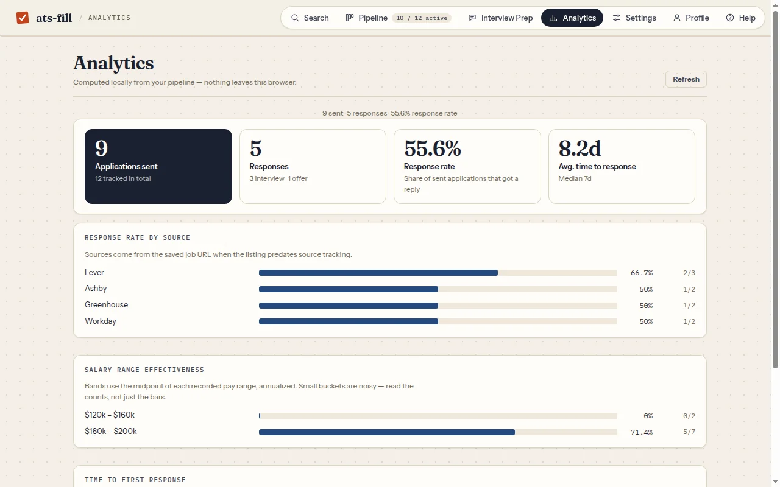
Task: Click the Help question-mark icon
Action: 730,18
